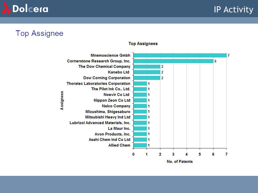258x193 pixels.
Task: Click the Nippon Zeon Co Ltd bar
Action: (140, 100)
